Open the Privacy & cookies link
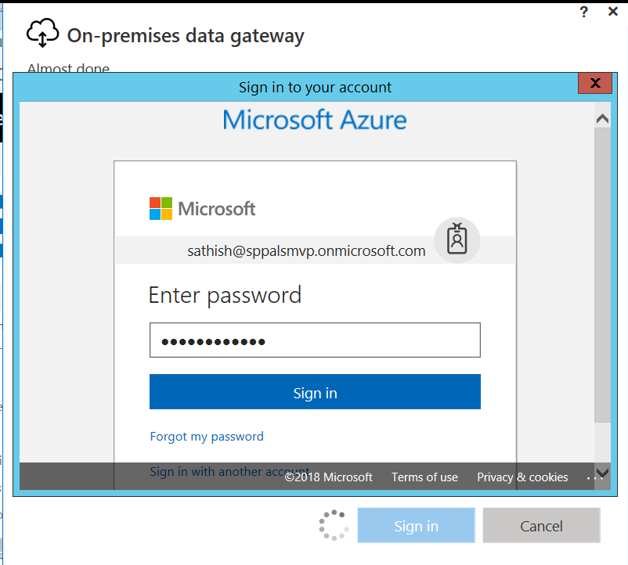This screenshot has height=565, width=628. tap(522, 477)
